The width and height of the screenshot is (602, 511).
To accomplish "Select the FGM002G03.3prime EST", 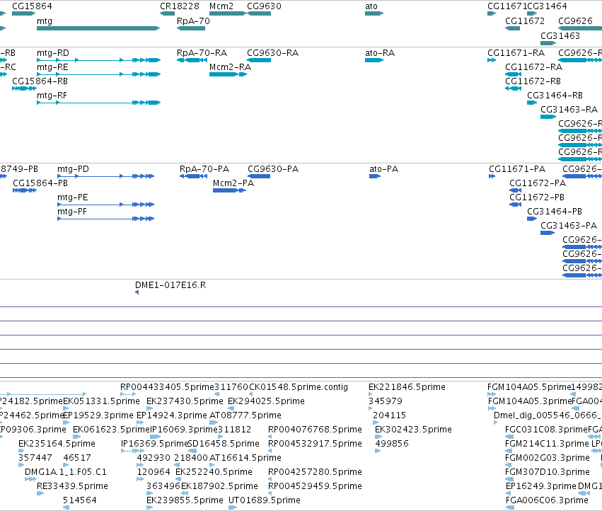I will point(509,465).
